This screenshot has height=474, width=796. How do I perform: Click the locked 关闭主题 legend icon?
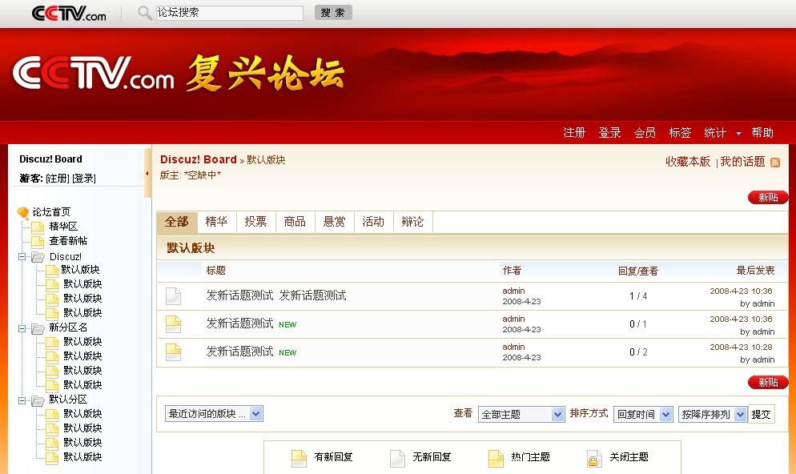(594, 458)
